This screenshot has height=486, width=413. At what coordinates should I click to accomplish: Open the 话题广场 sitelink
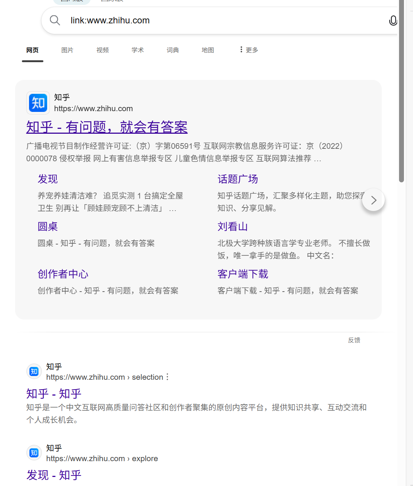tap(238, 179)
